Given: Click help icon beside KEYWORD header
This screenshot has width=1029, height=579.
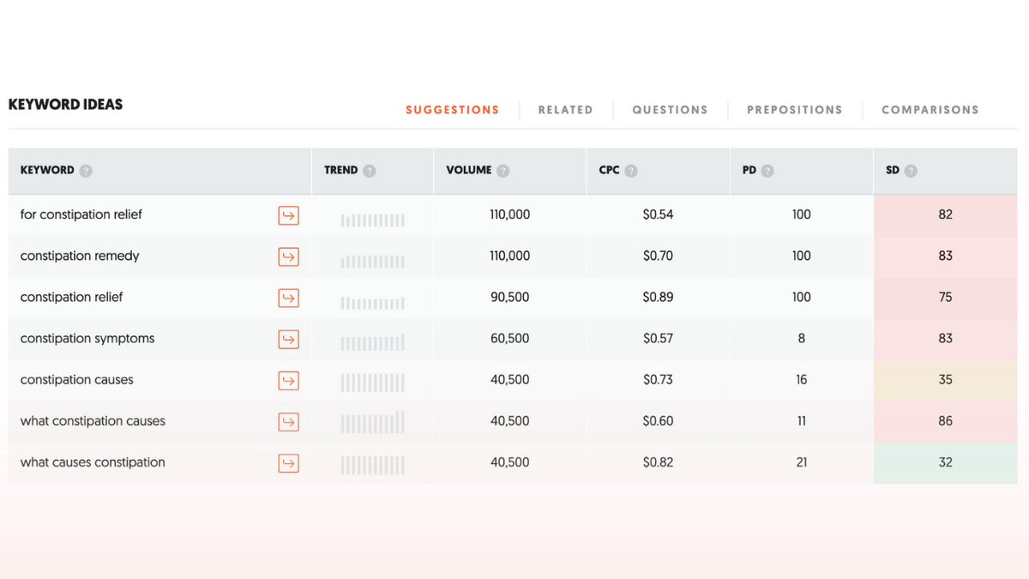Looking at the screenshot, I should 86,171.
